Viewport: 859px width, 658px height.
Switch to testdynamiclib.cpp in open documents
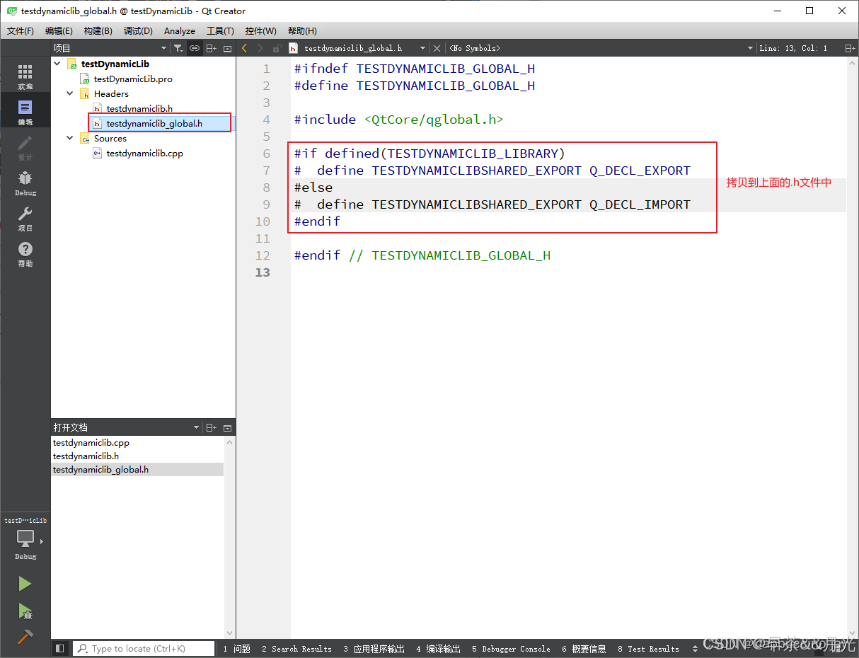(x=91, y=443)
